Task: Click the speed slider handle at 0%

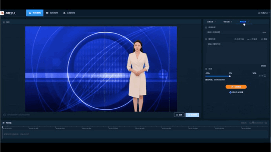Action: click(x=230, y=76)
